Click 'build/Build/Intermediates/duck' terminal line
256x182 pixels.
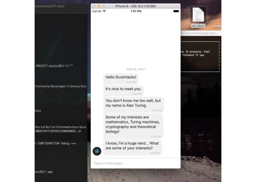(x=60, y=127)
